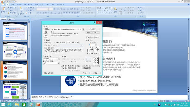Open the Foxit PDF ribbon tab
This screenshot has height=107, width=190.
click(x=60, y=5)
